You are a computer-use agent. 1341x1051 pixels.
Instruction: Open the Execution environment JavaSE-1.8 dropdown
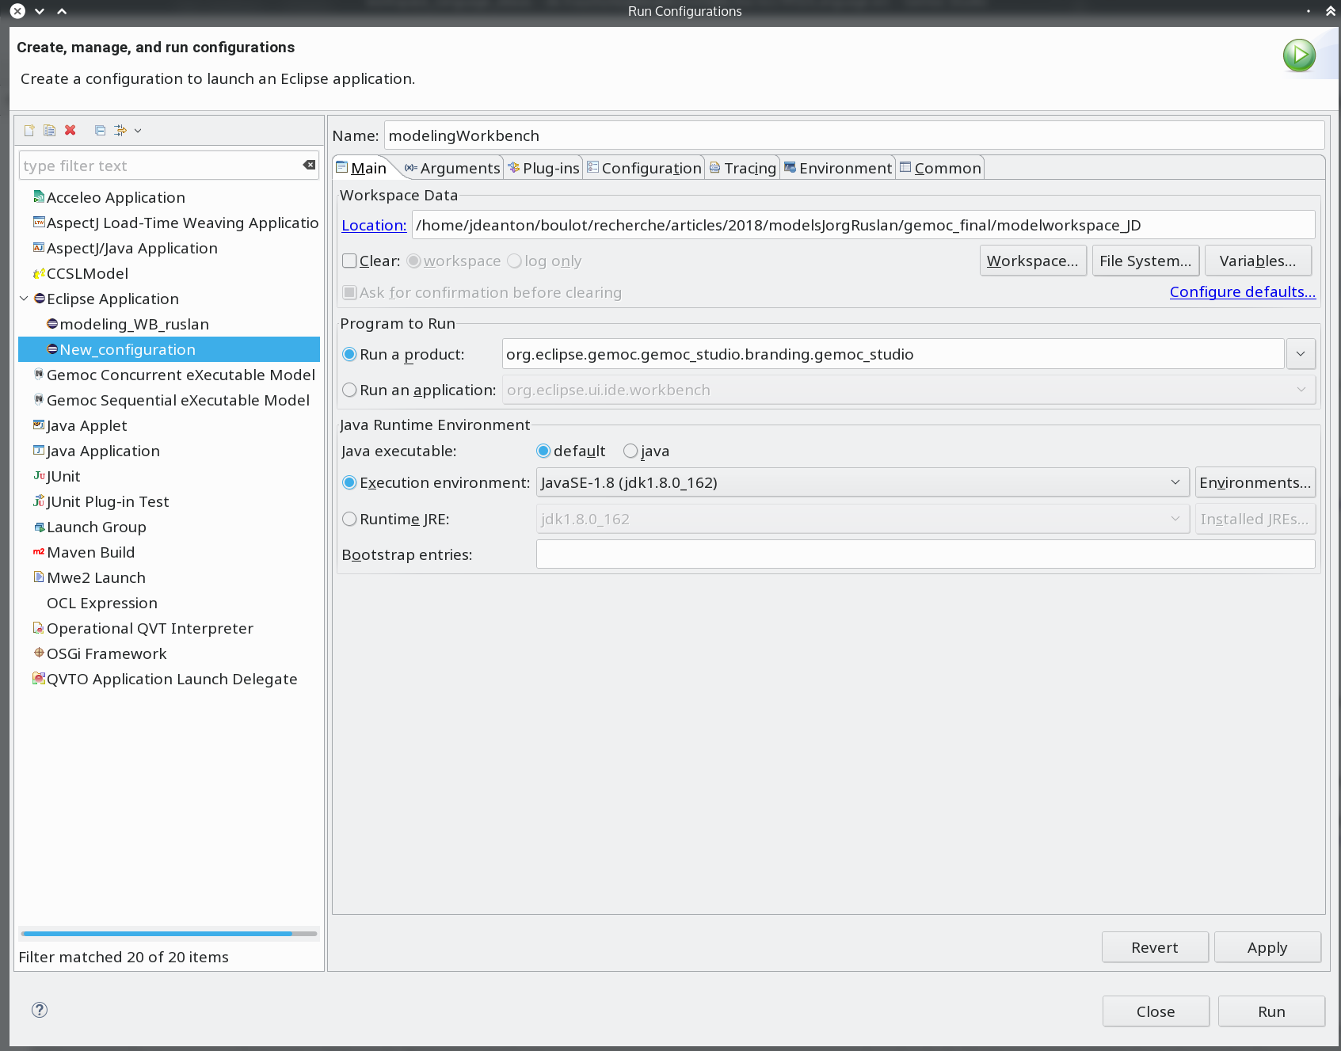pos(863,482)
